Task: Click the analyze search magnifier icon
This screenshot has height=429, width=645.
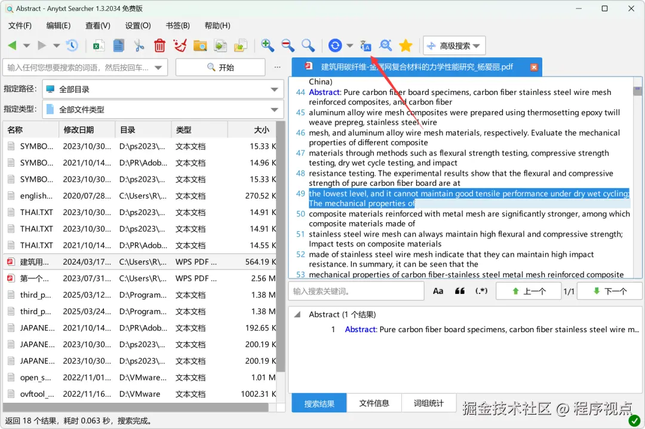Action: click(385, 45)
